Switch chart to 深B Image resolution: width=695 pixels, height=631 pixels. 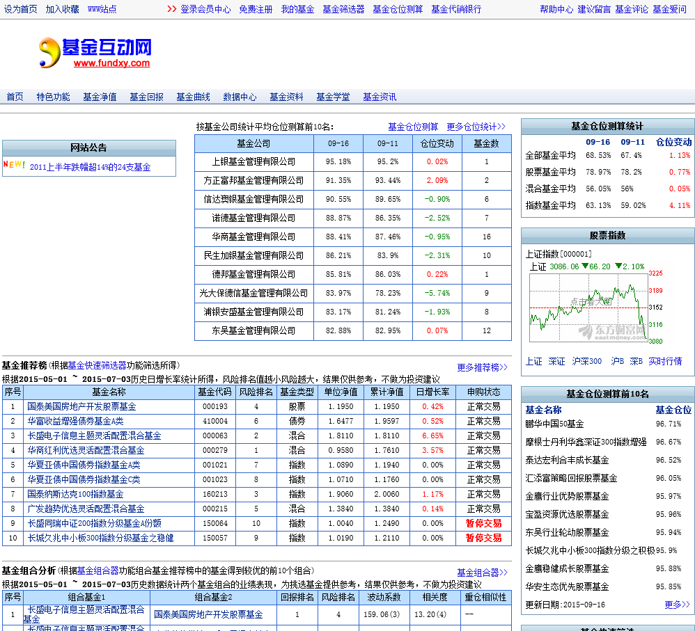636,361
